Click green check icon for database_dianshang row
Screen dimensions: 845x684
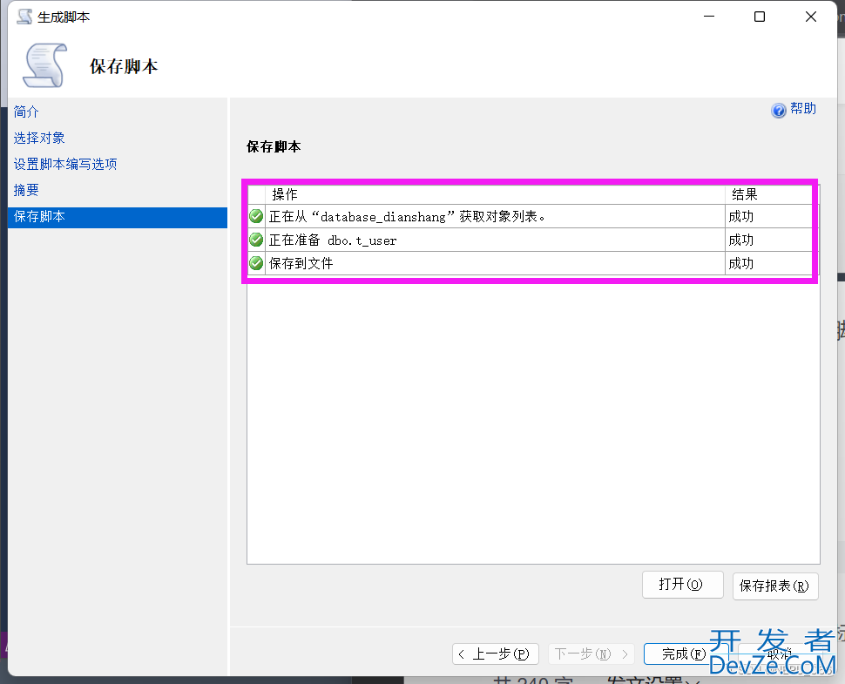(x=256, y=216)
